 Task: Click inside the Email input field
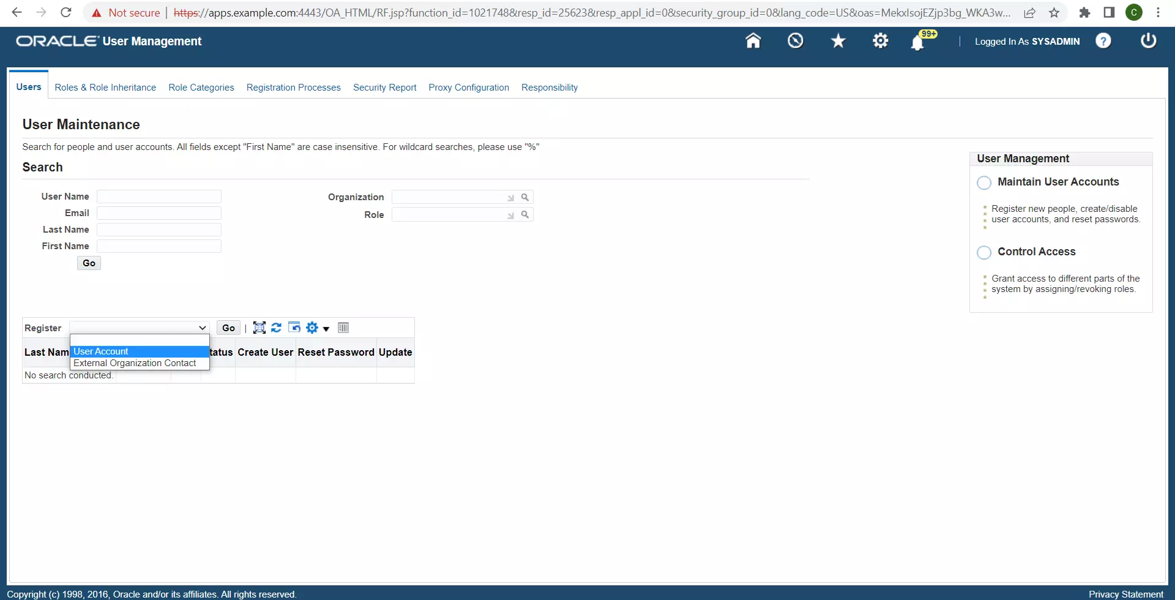pos(159,212)
